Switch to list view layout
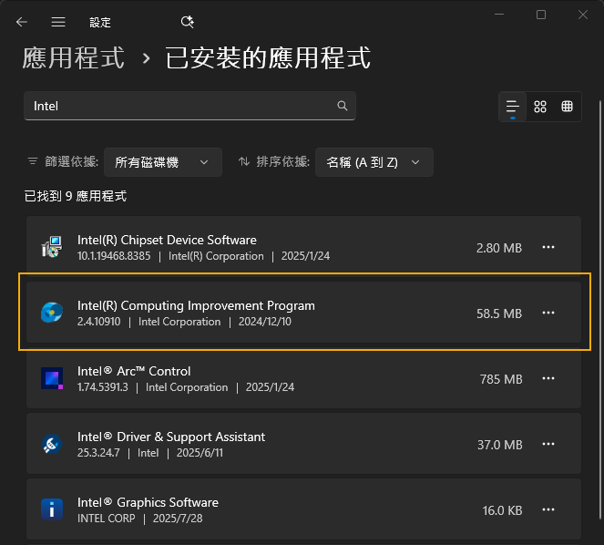 click(x=513, y=107)
